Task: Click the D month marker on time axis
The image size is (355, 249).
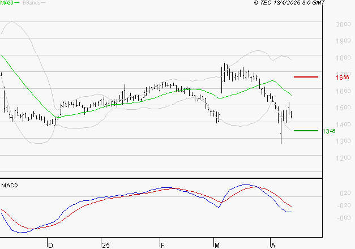Action: tap(51, 246)
